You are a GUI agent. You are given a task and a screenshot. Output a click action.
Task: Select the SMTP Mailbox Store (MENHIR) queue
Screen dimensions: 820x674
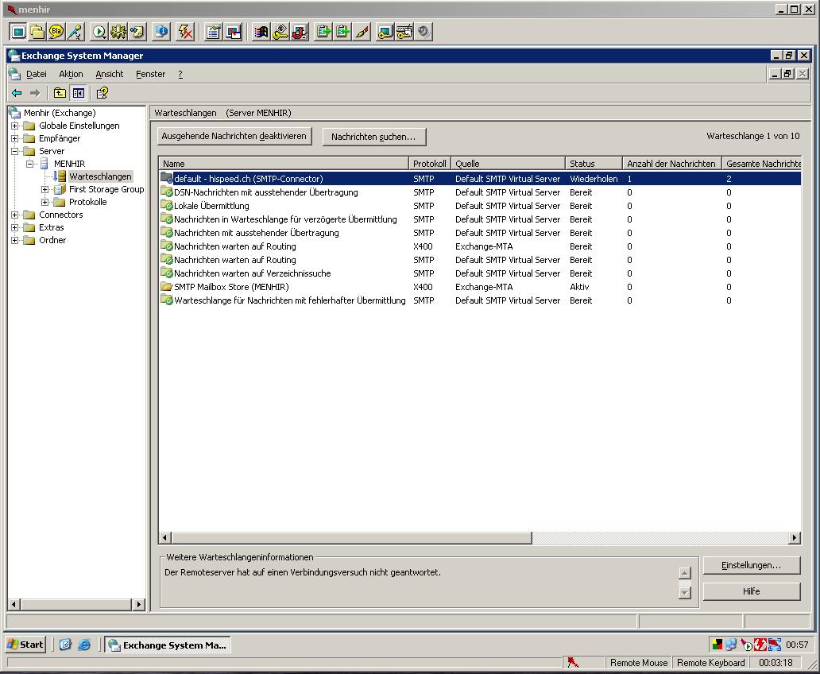[x=231, y=287]
